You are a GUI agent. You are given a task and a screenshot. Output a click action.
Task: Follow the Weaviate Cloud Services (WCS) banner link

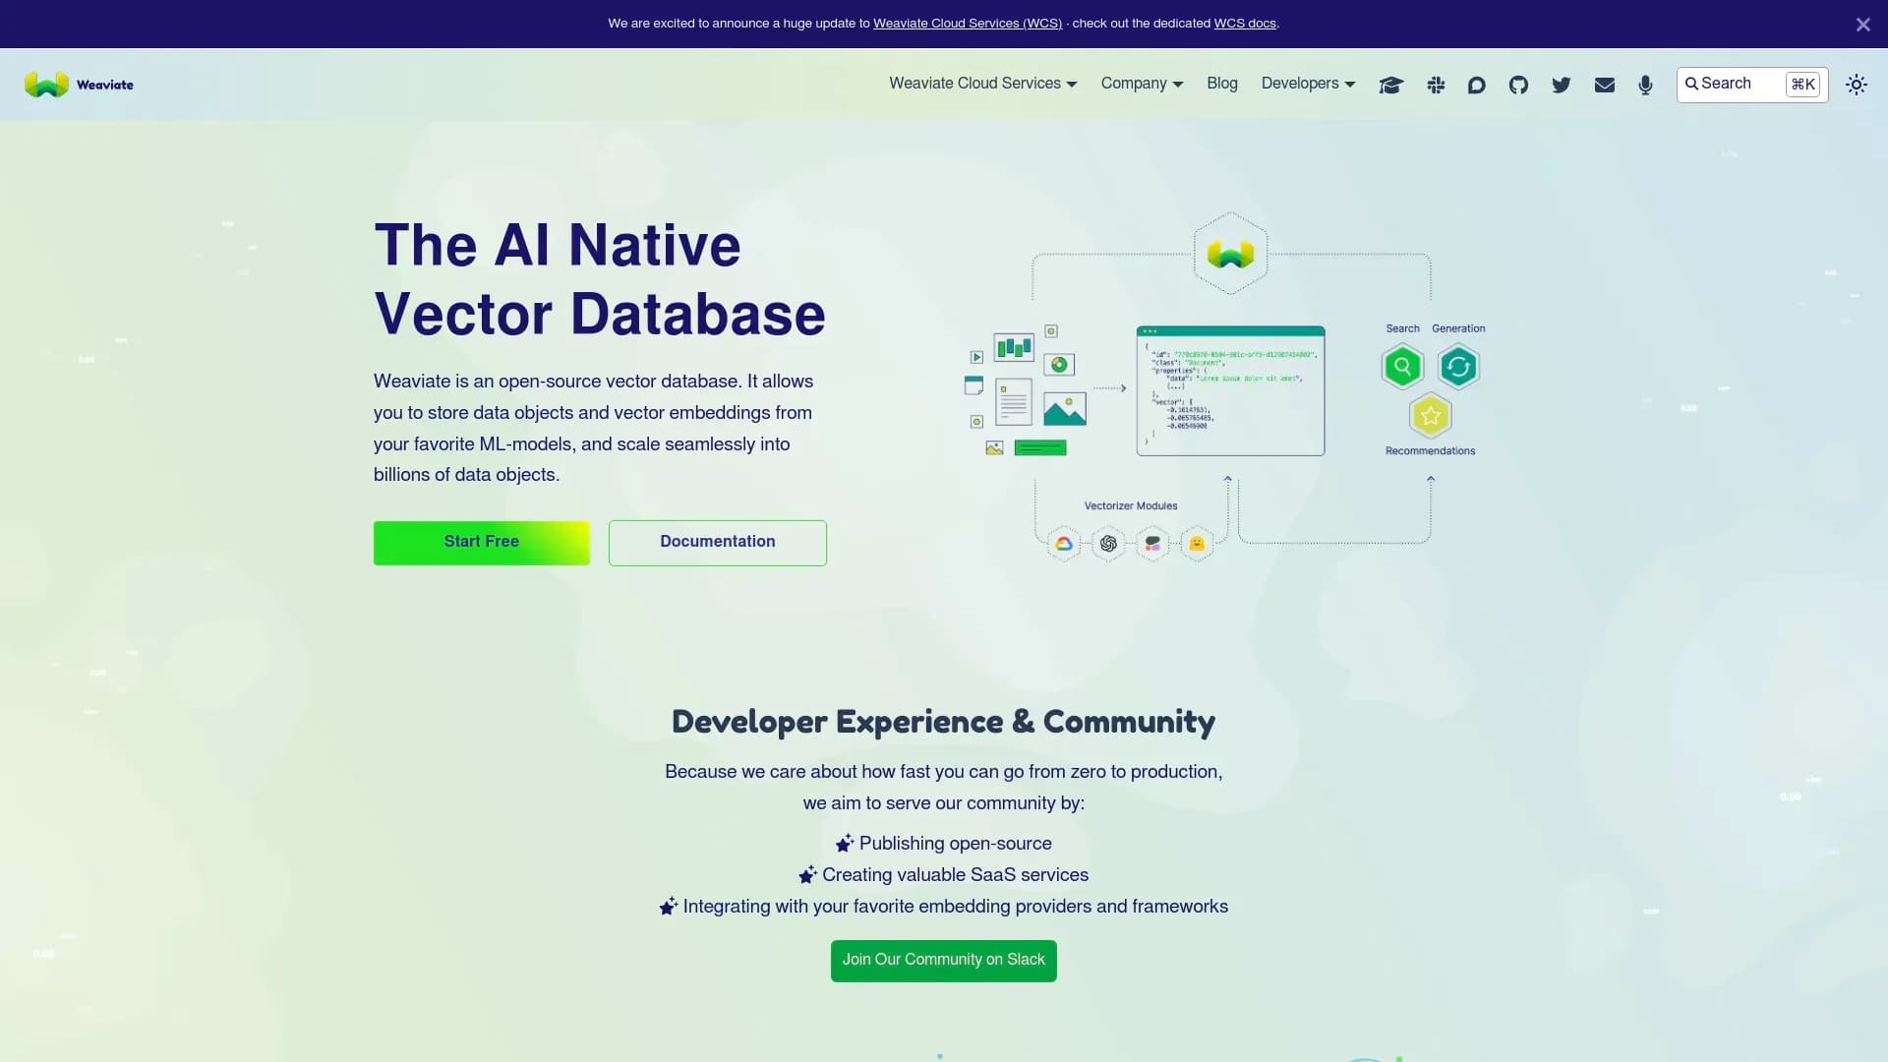coord(967,24)
